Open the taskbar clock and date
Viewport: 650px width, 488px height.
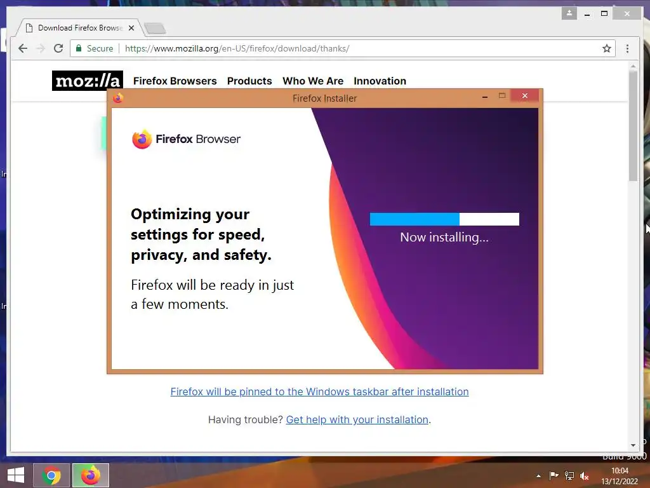(x=620, y=476)
